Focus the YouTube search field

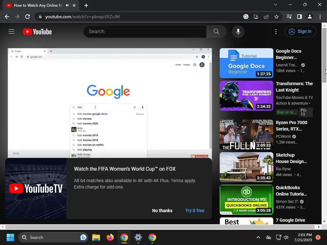(145, 32)
